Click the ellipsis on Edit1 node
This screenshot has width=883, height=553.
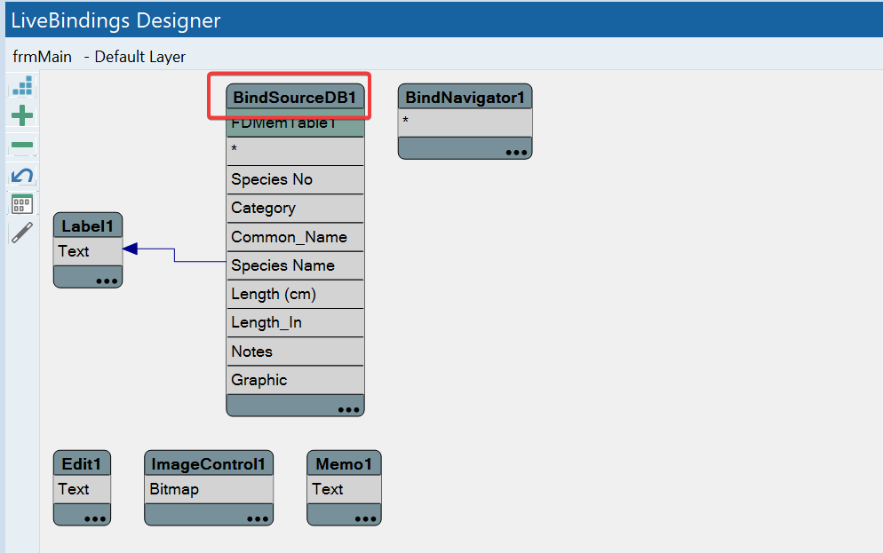[95, 518]
